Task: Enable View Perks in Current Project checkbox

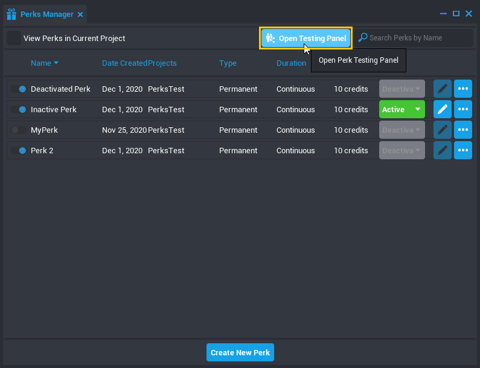Action: point(14,38)
